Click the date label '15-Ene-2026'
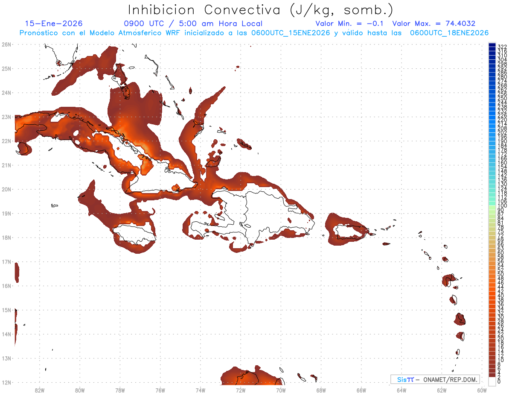This screenshot has height=396, width=512. (x=54, y=23)
